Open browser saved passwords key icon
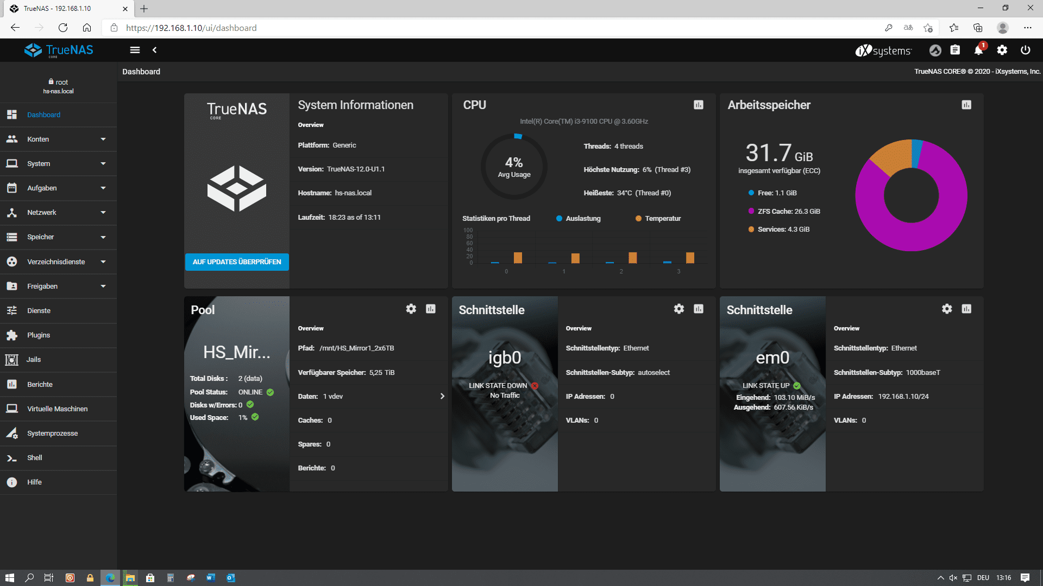Viewport: 1043px width, 586px height. 889,28
